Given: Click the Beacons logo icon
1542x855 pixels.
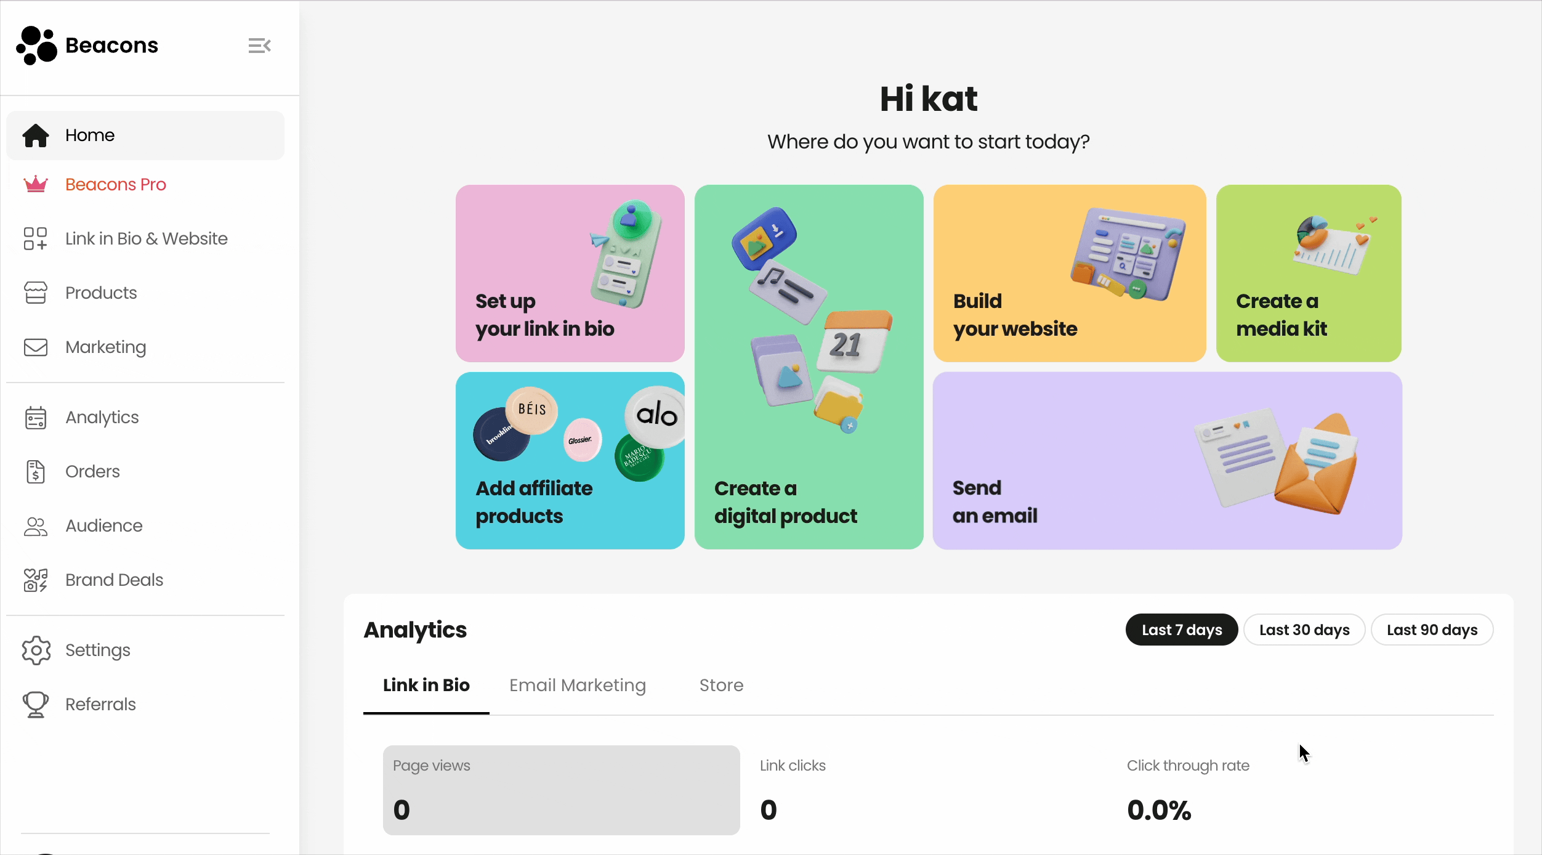Looking at the screenshot, I should click(37, 46).
